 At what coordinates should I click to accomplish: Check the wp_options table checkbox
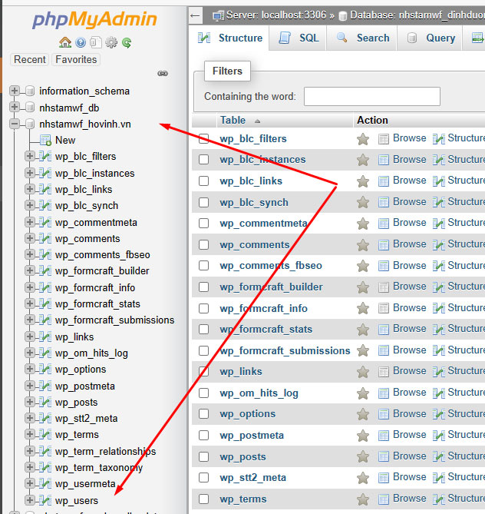click(x=203, y=414)
